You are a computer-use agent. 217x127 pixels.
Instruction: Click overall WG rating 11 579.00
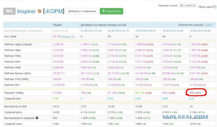tap(59, 85)
